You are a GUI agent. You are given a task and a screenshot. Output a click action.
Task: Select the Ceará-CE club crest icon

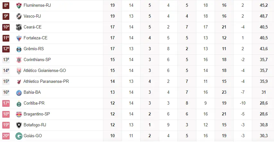(19, 27)
